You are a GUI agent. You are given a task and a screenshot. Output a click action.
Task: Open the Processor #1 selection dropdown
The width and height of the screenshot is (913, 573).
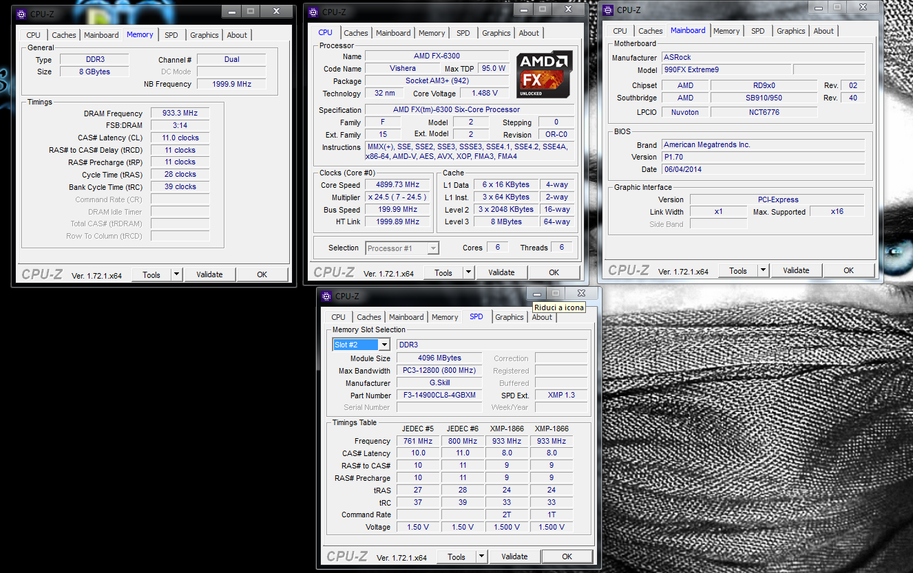coord(433,248)
